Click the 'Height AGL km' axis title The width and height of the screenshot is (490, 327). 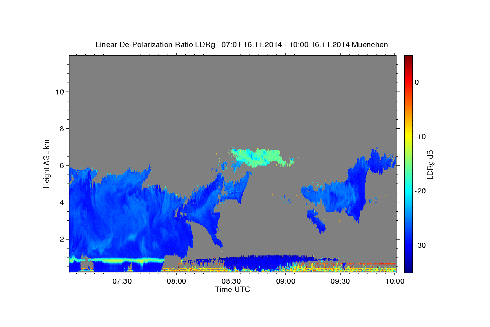47,163
